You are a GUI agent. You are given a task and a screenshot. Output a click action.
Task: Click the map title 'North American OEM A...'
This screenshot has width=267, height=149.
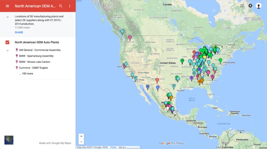point(35,6)
